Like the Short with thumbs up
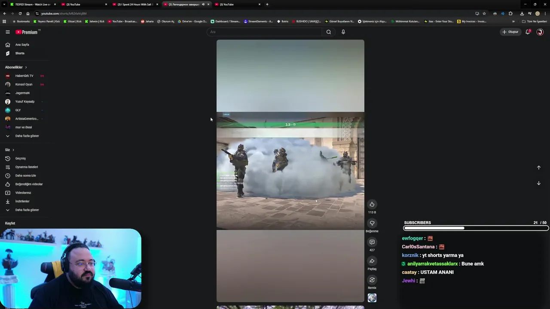 click(x=372, y=204)
